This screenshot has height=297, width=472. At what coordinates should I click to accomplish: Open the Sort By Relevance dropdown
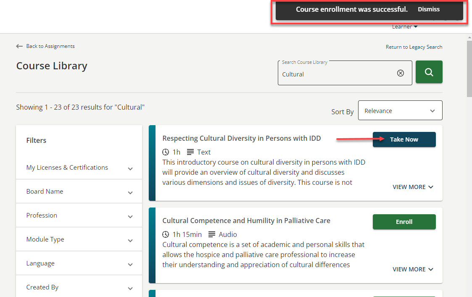[x=400, y=110]
